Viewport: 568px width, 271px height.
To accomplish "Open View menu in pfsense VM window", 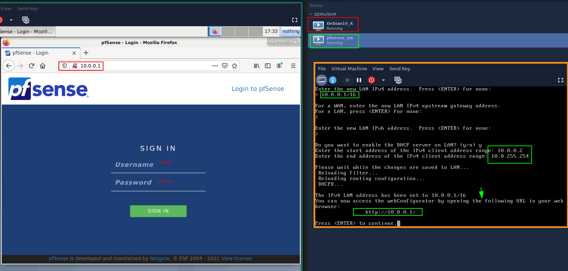I will [378, 69].
